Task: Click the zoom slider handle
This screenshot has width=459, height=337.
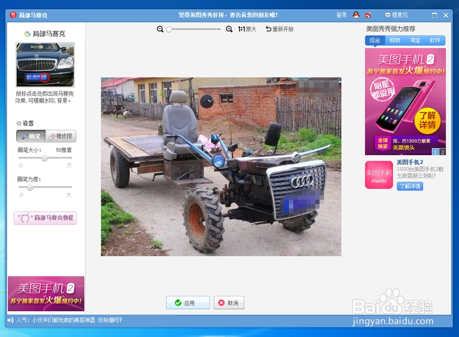Action: point(169,29)
